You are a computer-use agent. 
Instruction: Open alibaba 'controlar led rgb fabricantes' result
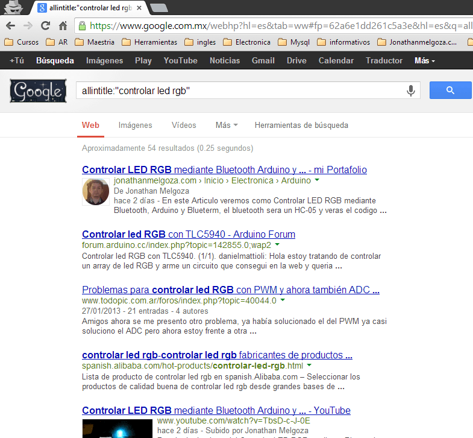point(217,355)
